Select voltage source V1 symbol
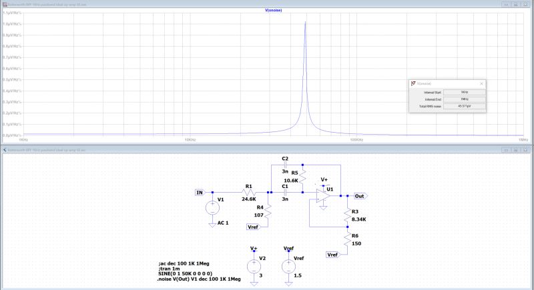Screen dimensions: 534x290 pos(212,208)
